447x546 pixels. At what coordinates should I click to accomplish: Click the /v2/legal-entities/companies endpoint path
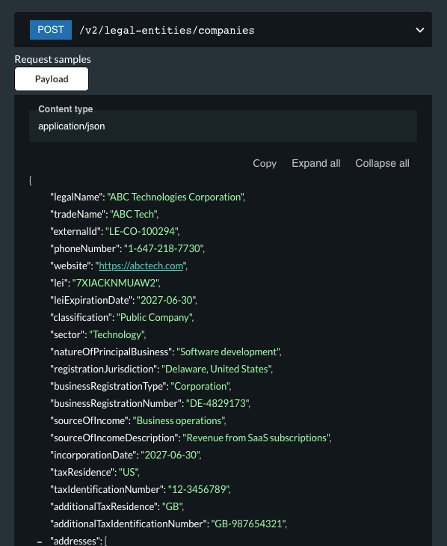click(x=167, y=31)
